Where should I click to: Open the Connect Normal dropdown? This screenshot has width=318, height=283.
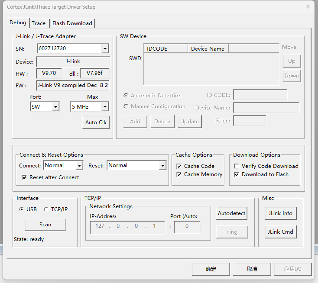tap(79, 165)
